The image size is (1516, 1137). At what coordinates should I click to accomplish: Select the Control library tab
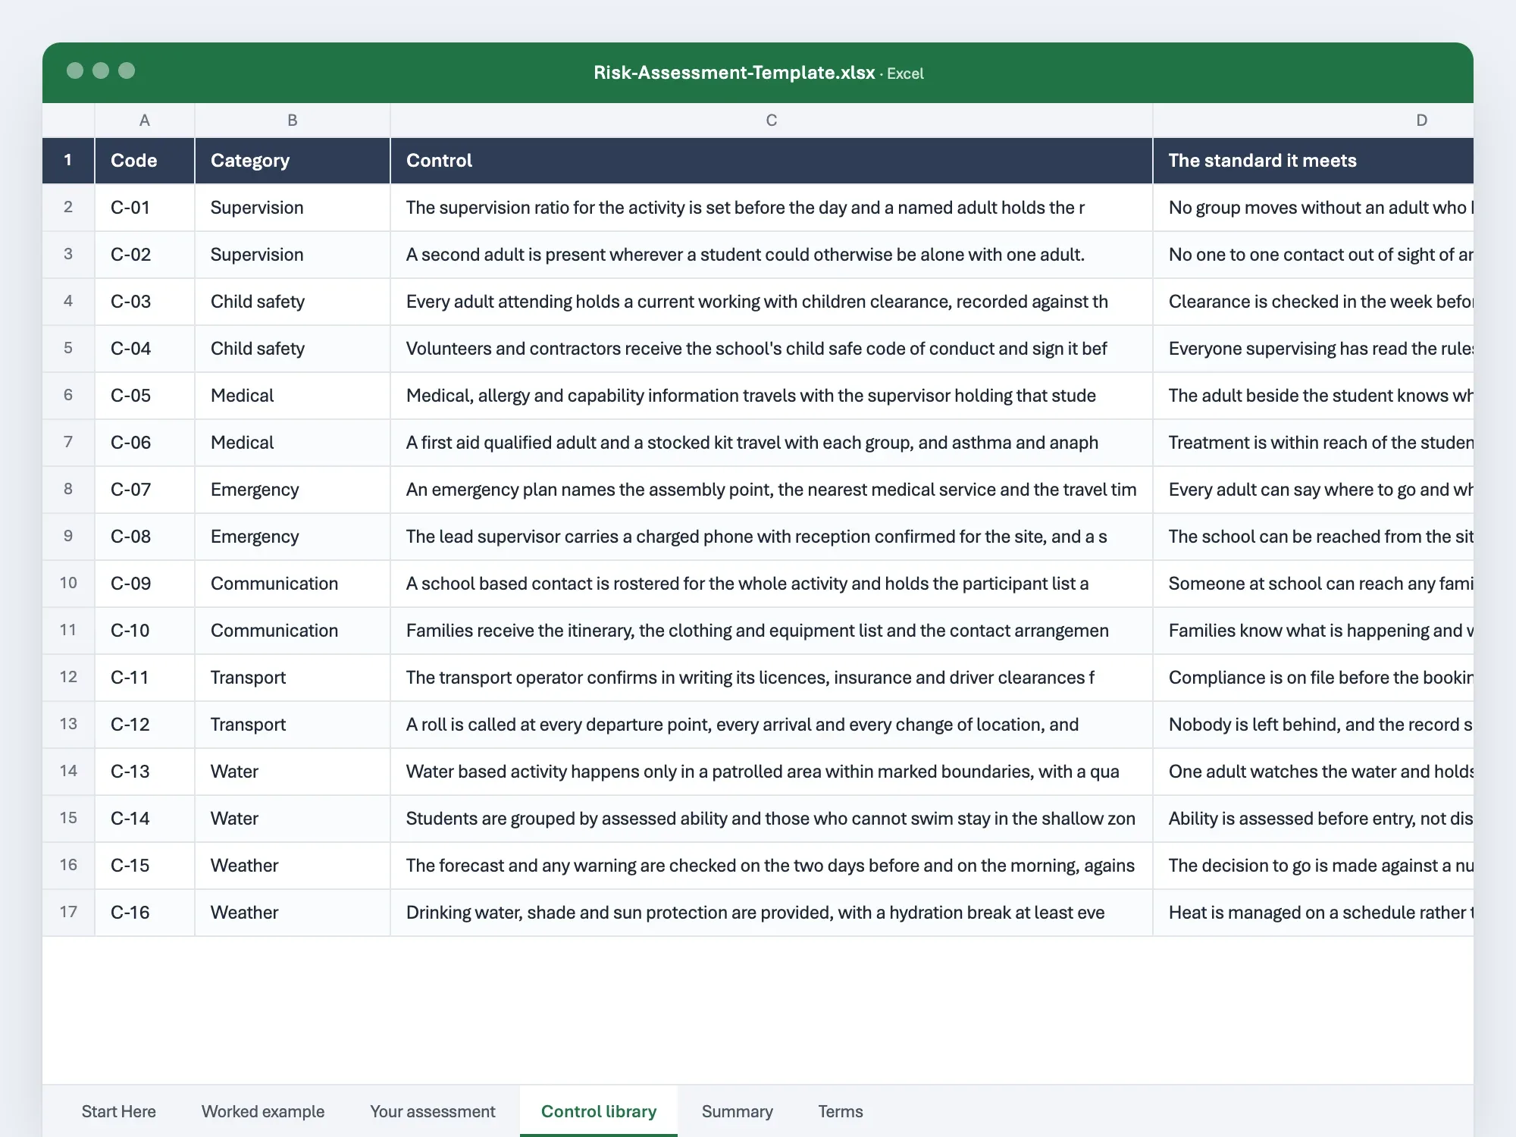point(599,1111)
